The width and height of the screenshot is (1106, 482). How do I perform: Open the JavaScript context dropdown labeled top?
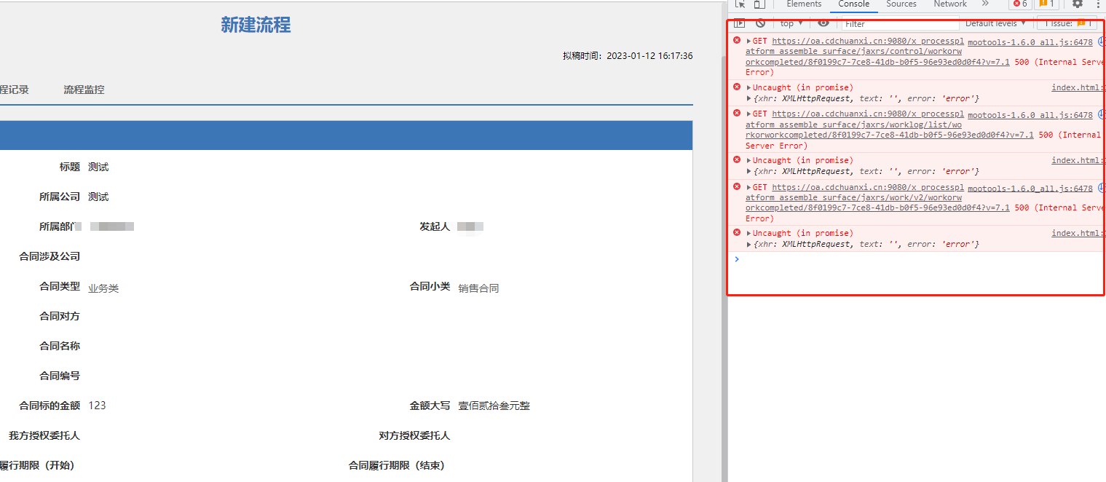(789, 23)
